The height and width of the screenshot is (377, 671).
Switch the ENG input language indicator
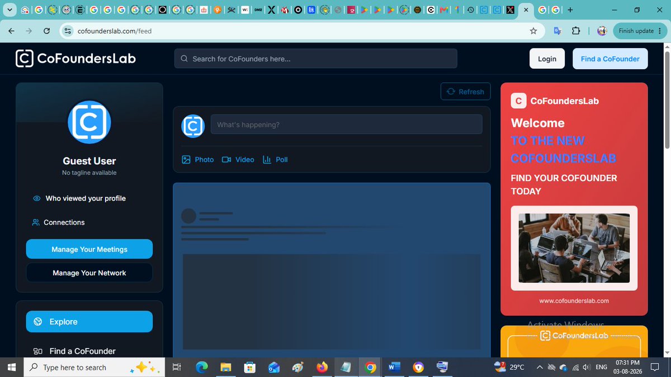[x=602, y=368]
